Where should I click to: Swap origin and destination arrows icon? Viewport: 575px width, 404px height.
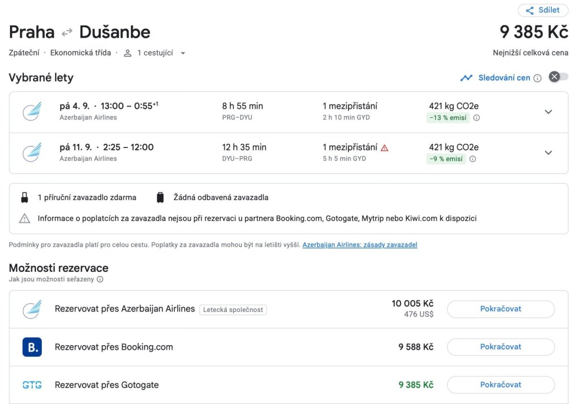click(67, 32)
